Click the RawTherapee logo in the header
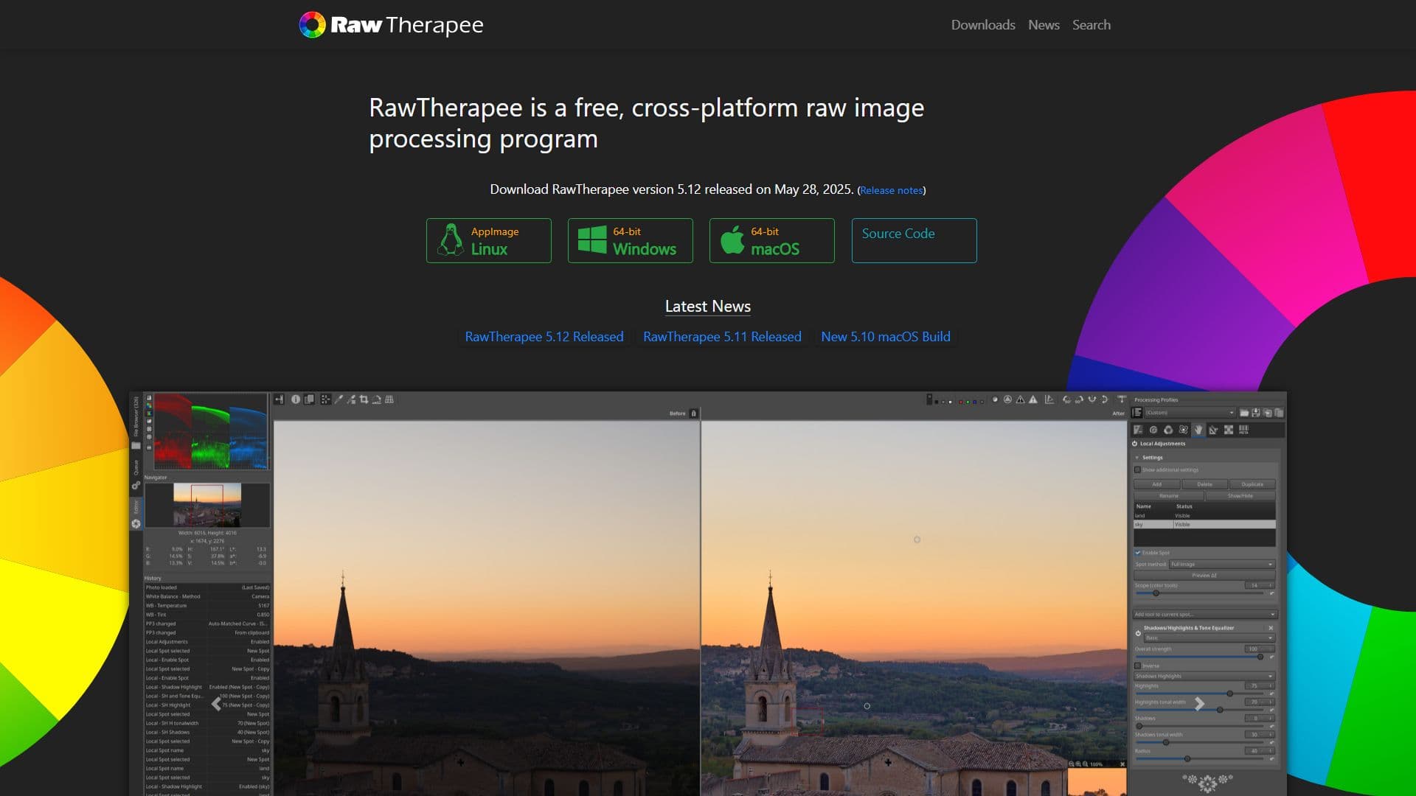1416x796 pixels. (x=391, y=24)
